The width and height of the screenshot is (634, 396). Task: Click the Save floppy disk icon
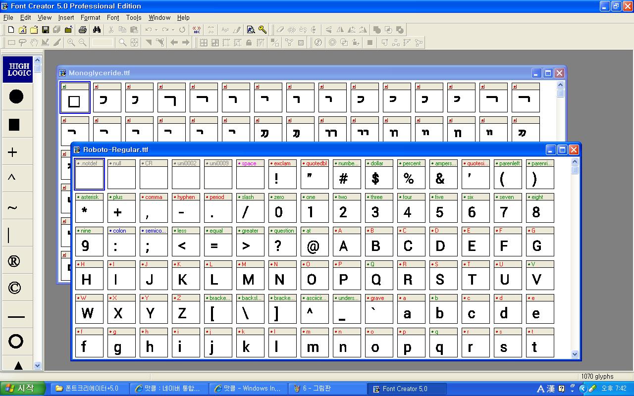pyautogui.click(x=46, y=30)
